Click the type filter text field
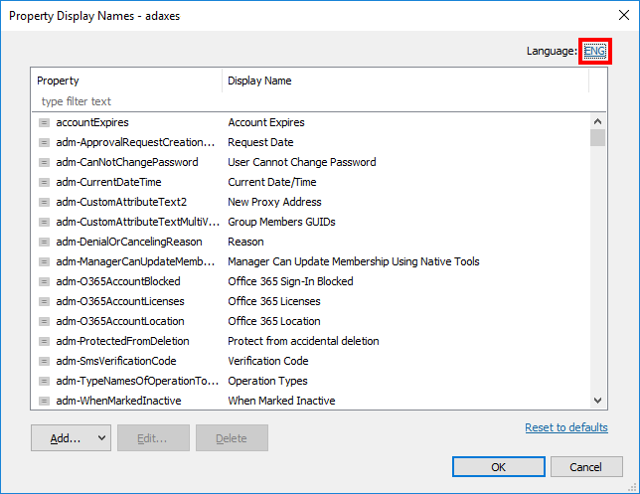This screenshot has height=494, width=640. pyautogui.click(x=126, y=101)
